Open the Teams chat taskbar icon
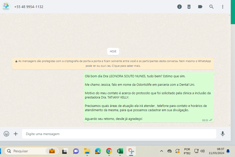This screenshot has width=235, height=157. pyautogui.click(x=76, y=151)
